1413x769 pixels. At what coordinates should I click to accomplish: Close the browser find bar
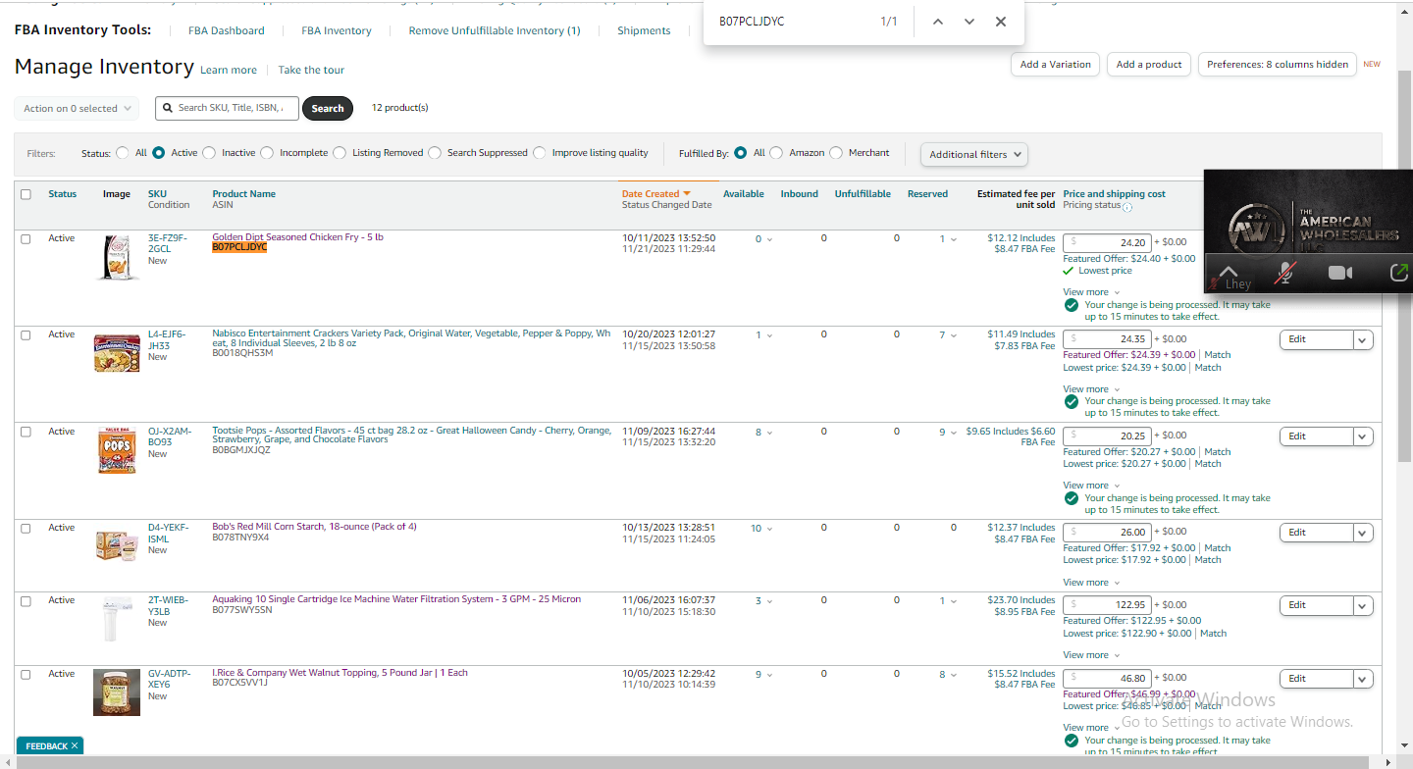pyautogui.click(x=1001, y=22)
